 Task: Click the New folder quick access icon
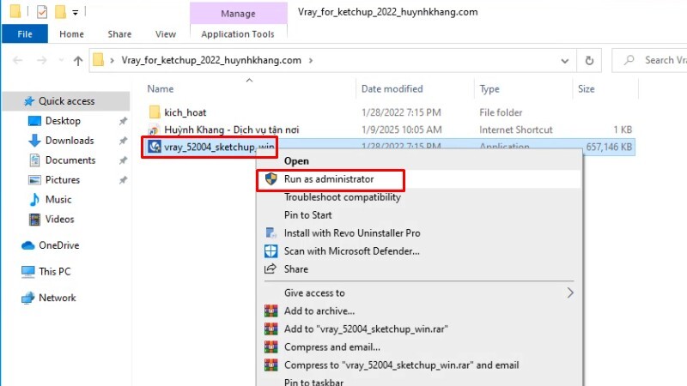pos(60,12)
